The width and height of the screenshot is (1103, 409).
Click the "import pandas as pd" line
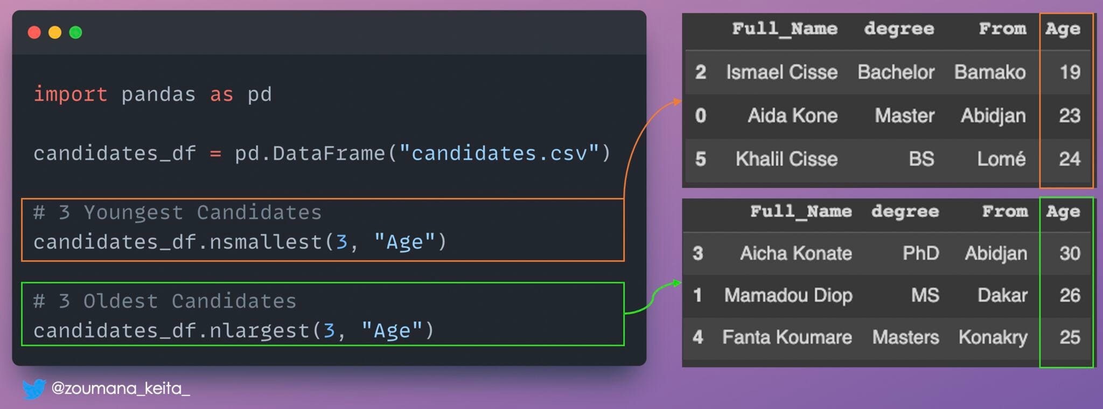(152, 95)
